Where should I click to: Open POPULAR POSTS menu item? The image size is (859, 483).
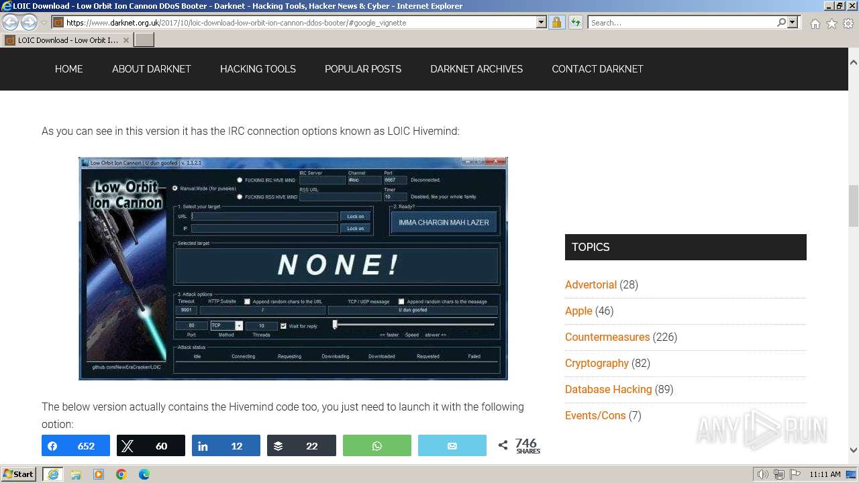[x=363, y=69]
